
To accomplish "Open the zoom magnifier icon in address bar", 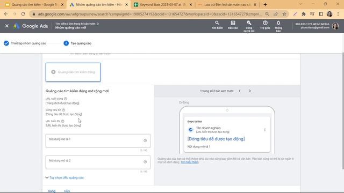I will point(267,14).
